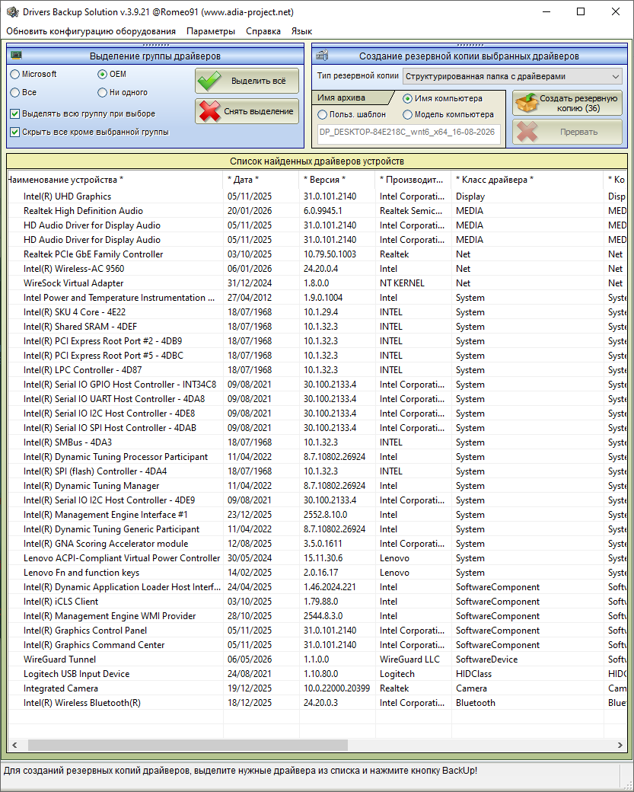Click the red X Deselect icon
634x792 pixels.
coord(209,112)
